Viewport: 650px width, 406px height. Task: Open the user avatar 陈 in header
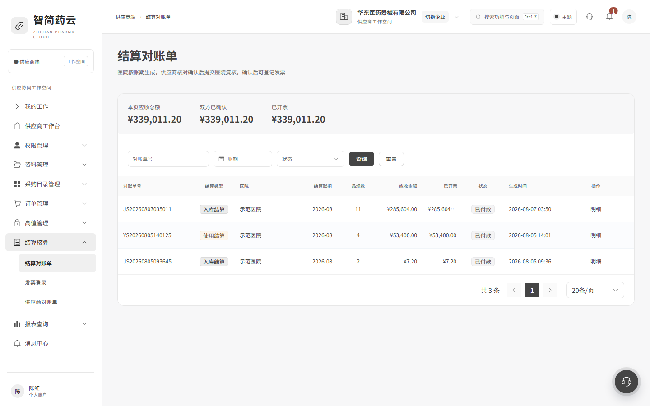(629, 17)
